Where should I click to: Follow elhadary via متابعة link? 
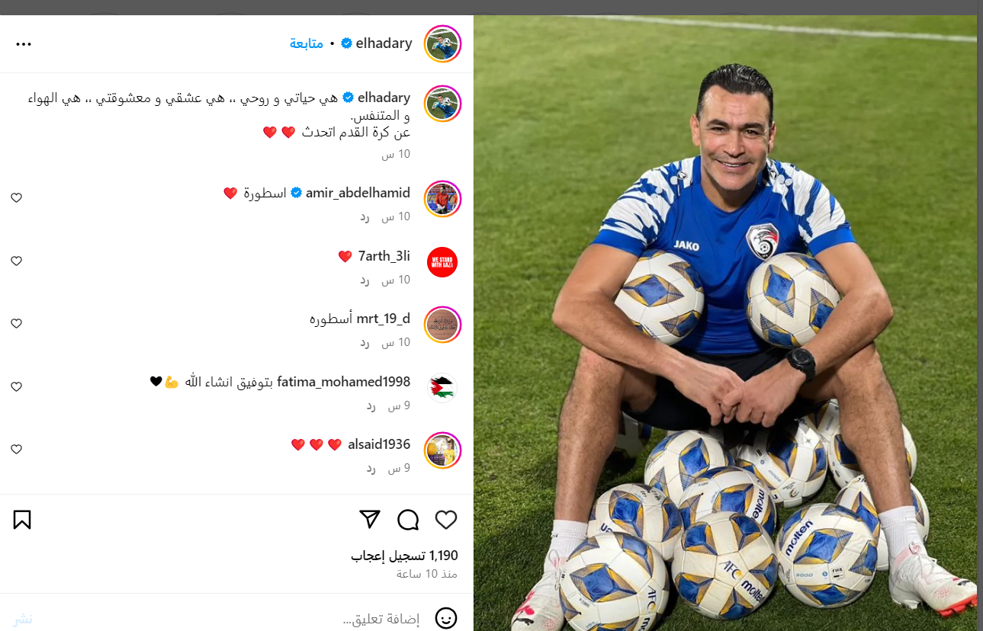307,43
